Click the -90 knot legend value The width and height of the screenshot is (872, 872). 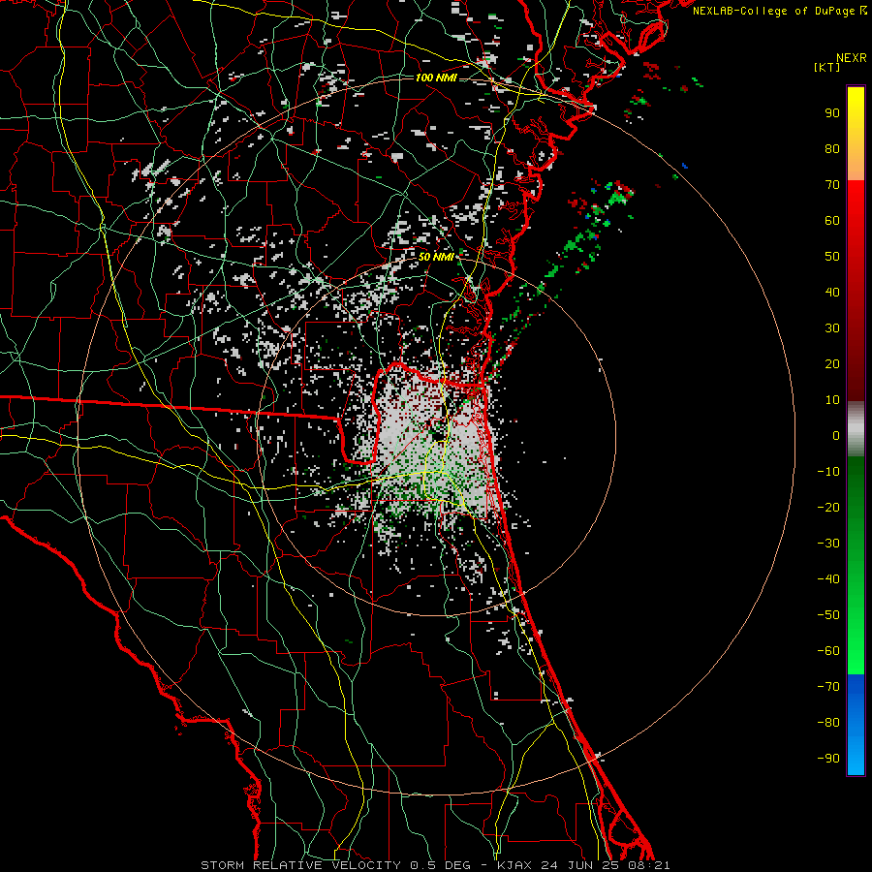click(828, 759)
